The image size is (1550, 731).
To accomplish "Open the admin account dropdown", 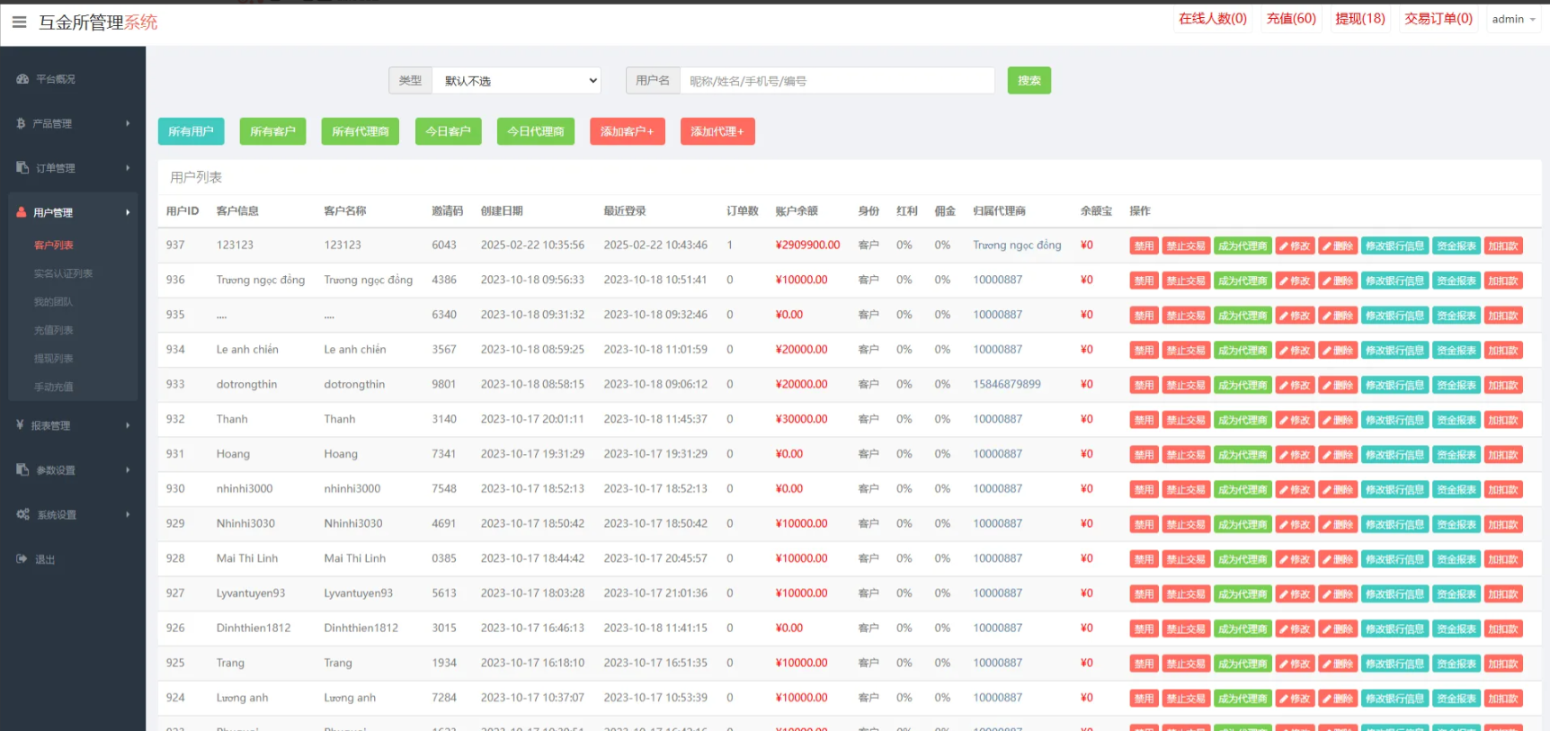I will click(x=1513, y=20).
